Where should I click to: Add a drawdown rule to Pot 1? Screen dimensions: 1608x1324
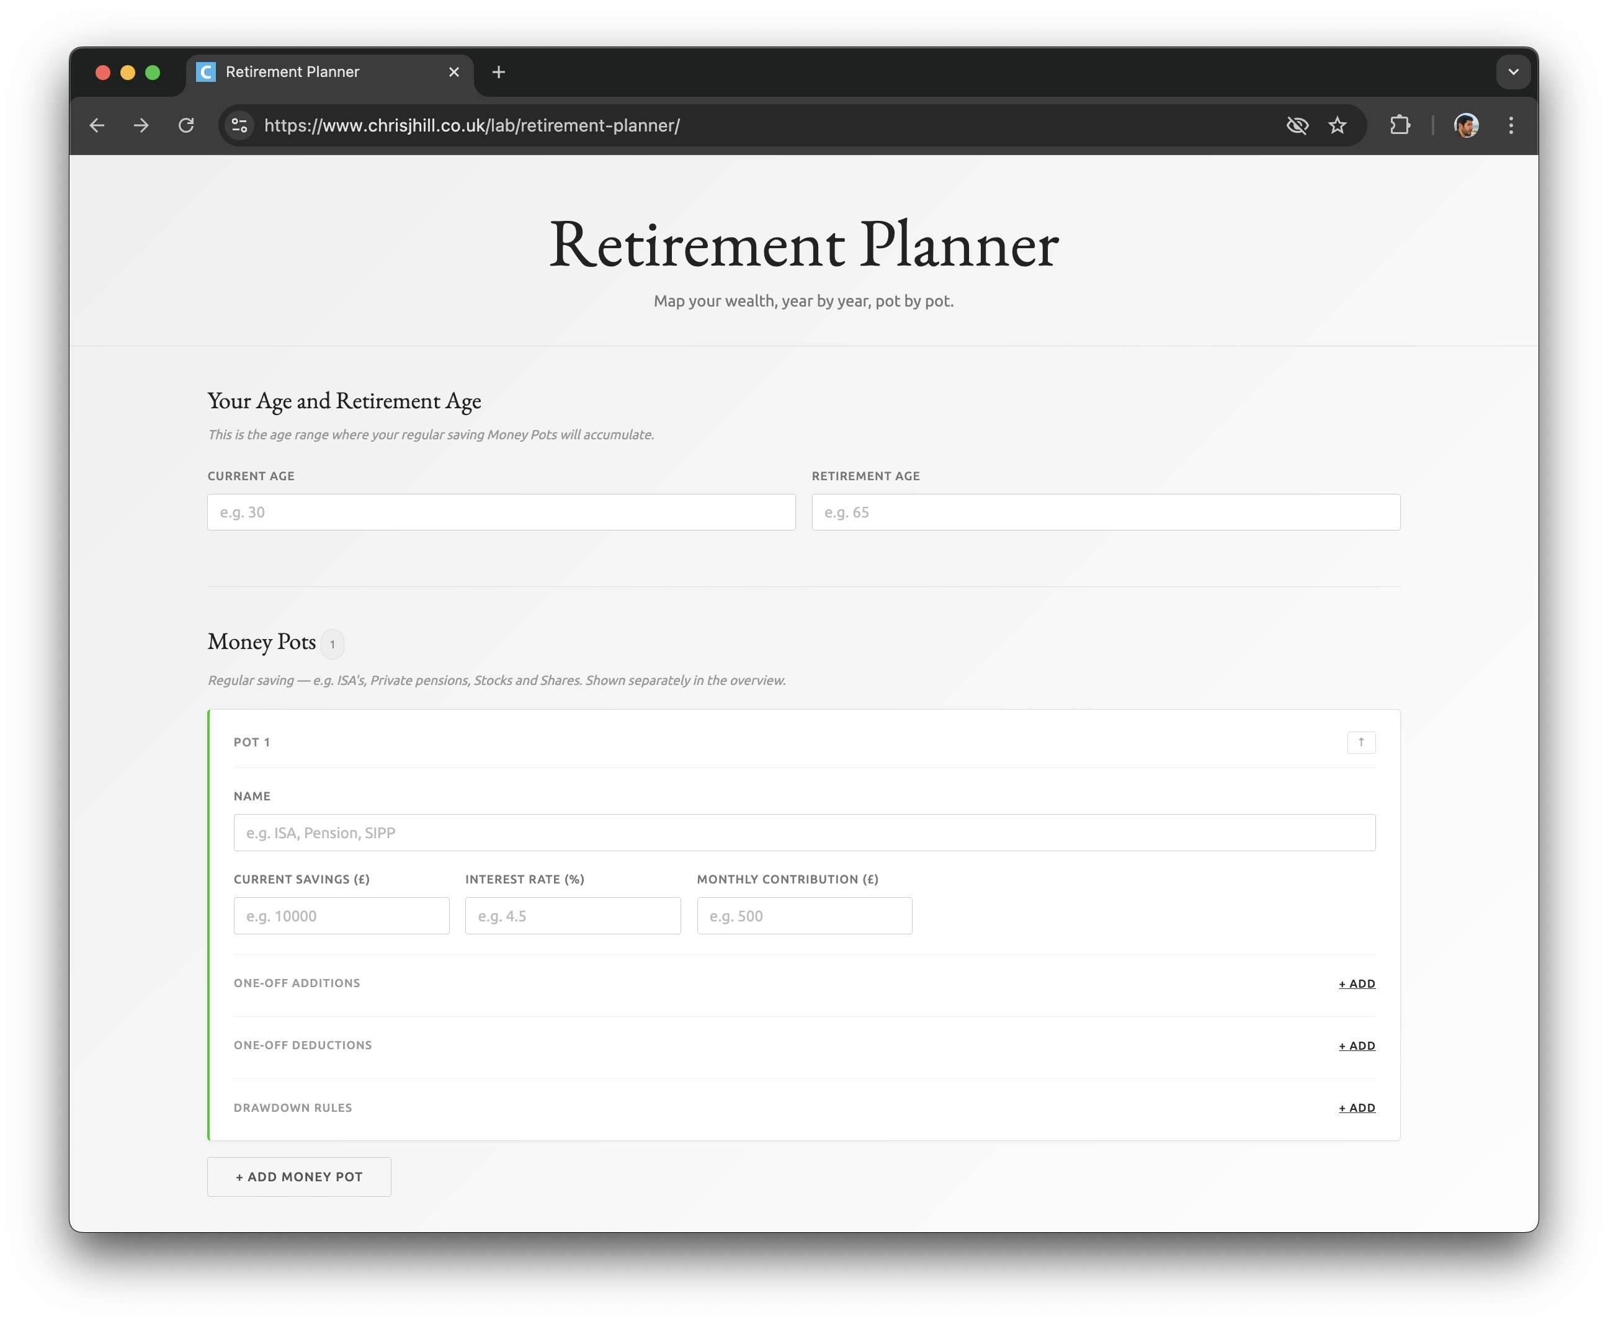(1356, 1107)
